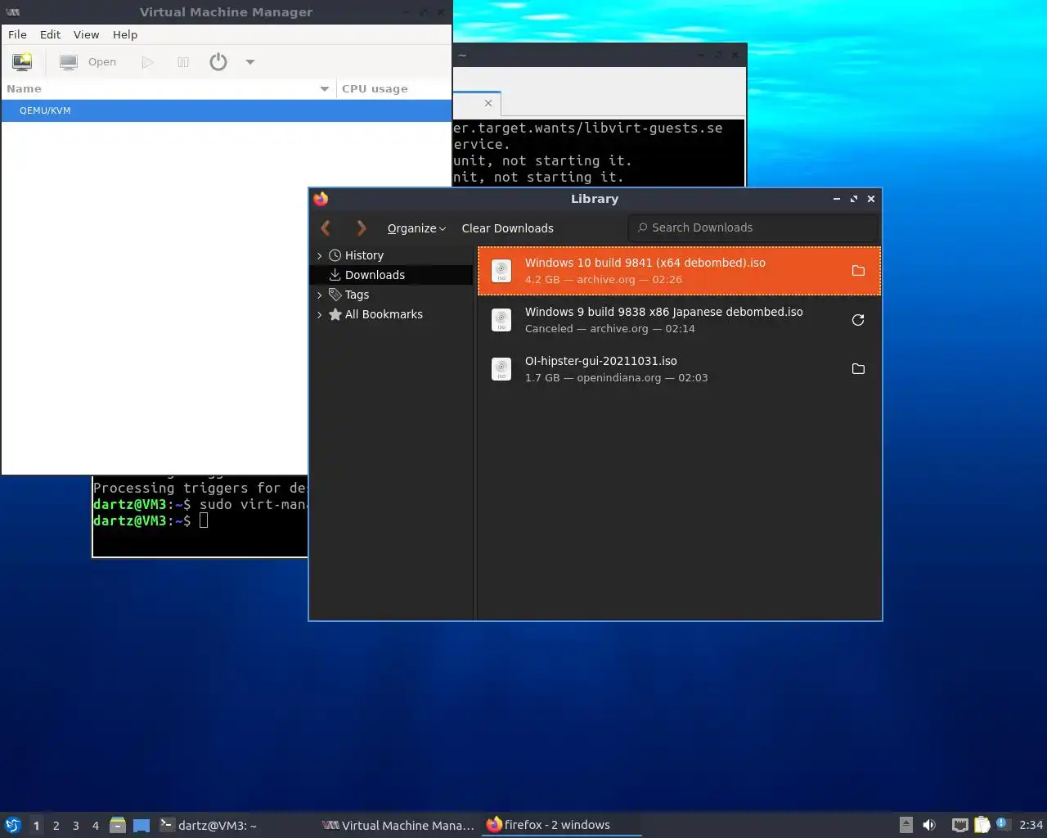
Task: Click the Pause virtual machine icon
Action: click(x=183, y=62)
